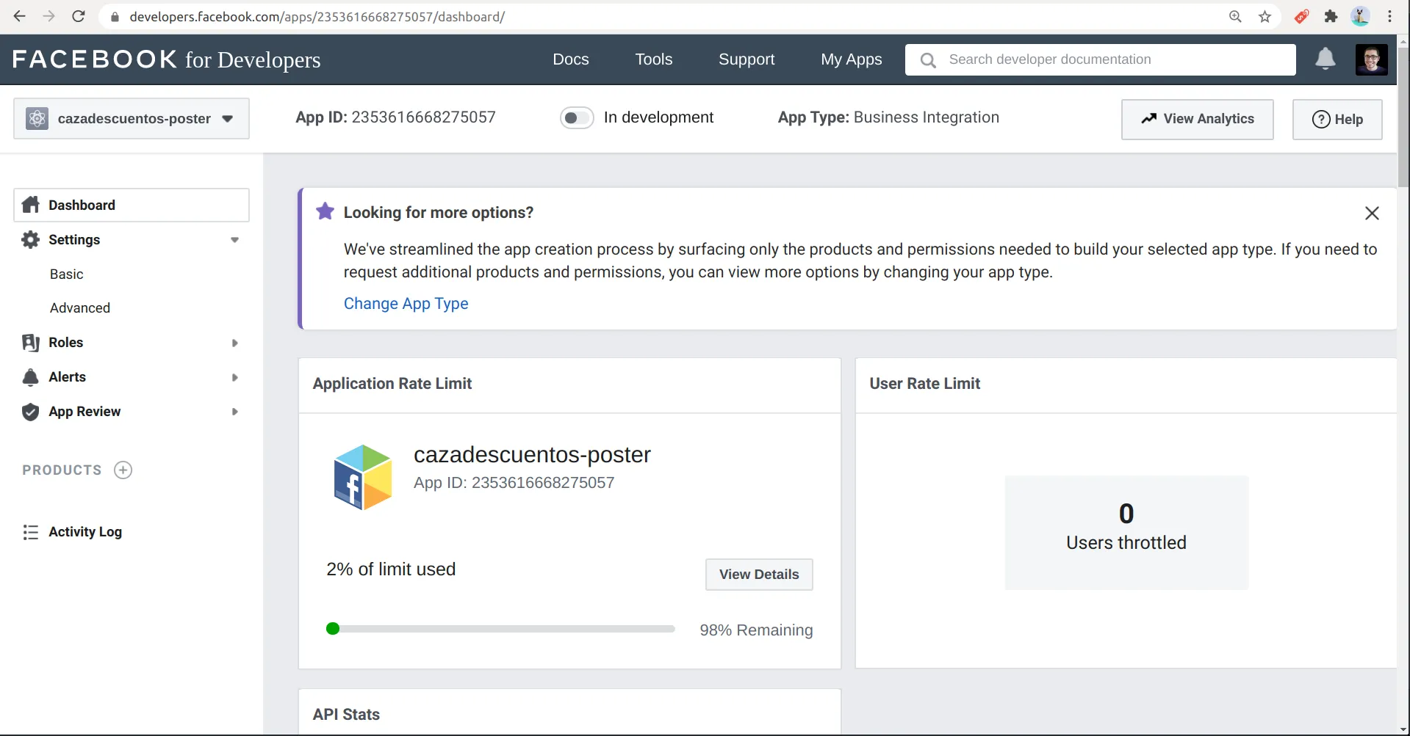Click the rate limit usage progress bar
This screenshot has width=1410, height=736.
tap(500, 629)
